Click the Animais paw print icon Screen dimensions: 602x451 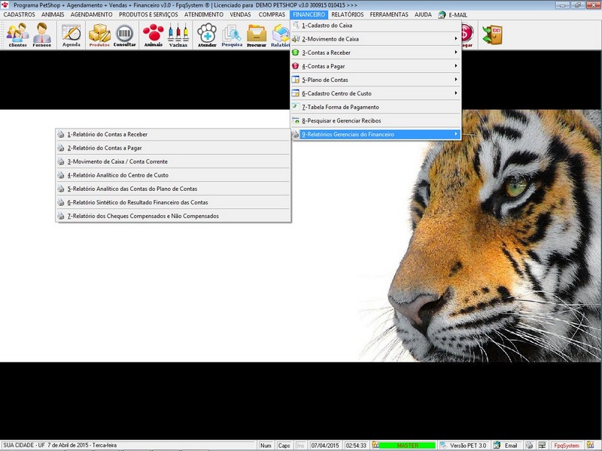[x=153, y=35]
